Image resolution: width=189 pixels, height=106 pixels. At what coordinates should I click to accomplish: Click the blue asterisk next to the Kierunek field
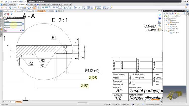[x=23, y=30]
